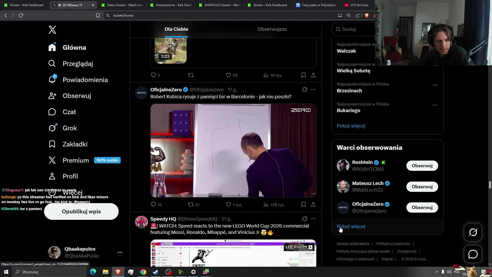Follow Mateusz Lech

point(422,187)
